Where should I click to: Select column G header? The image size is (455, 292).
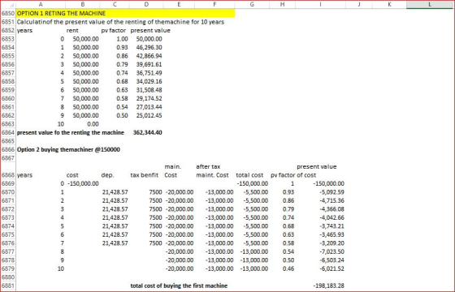click(x=252, y=4)
